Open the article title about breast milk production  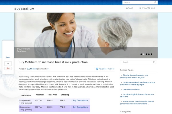click(53, 62)
